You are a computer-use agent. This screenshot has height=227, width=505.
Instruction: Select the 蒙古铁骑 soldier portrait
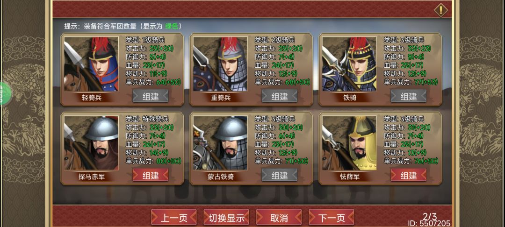(x=220, y=143)
